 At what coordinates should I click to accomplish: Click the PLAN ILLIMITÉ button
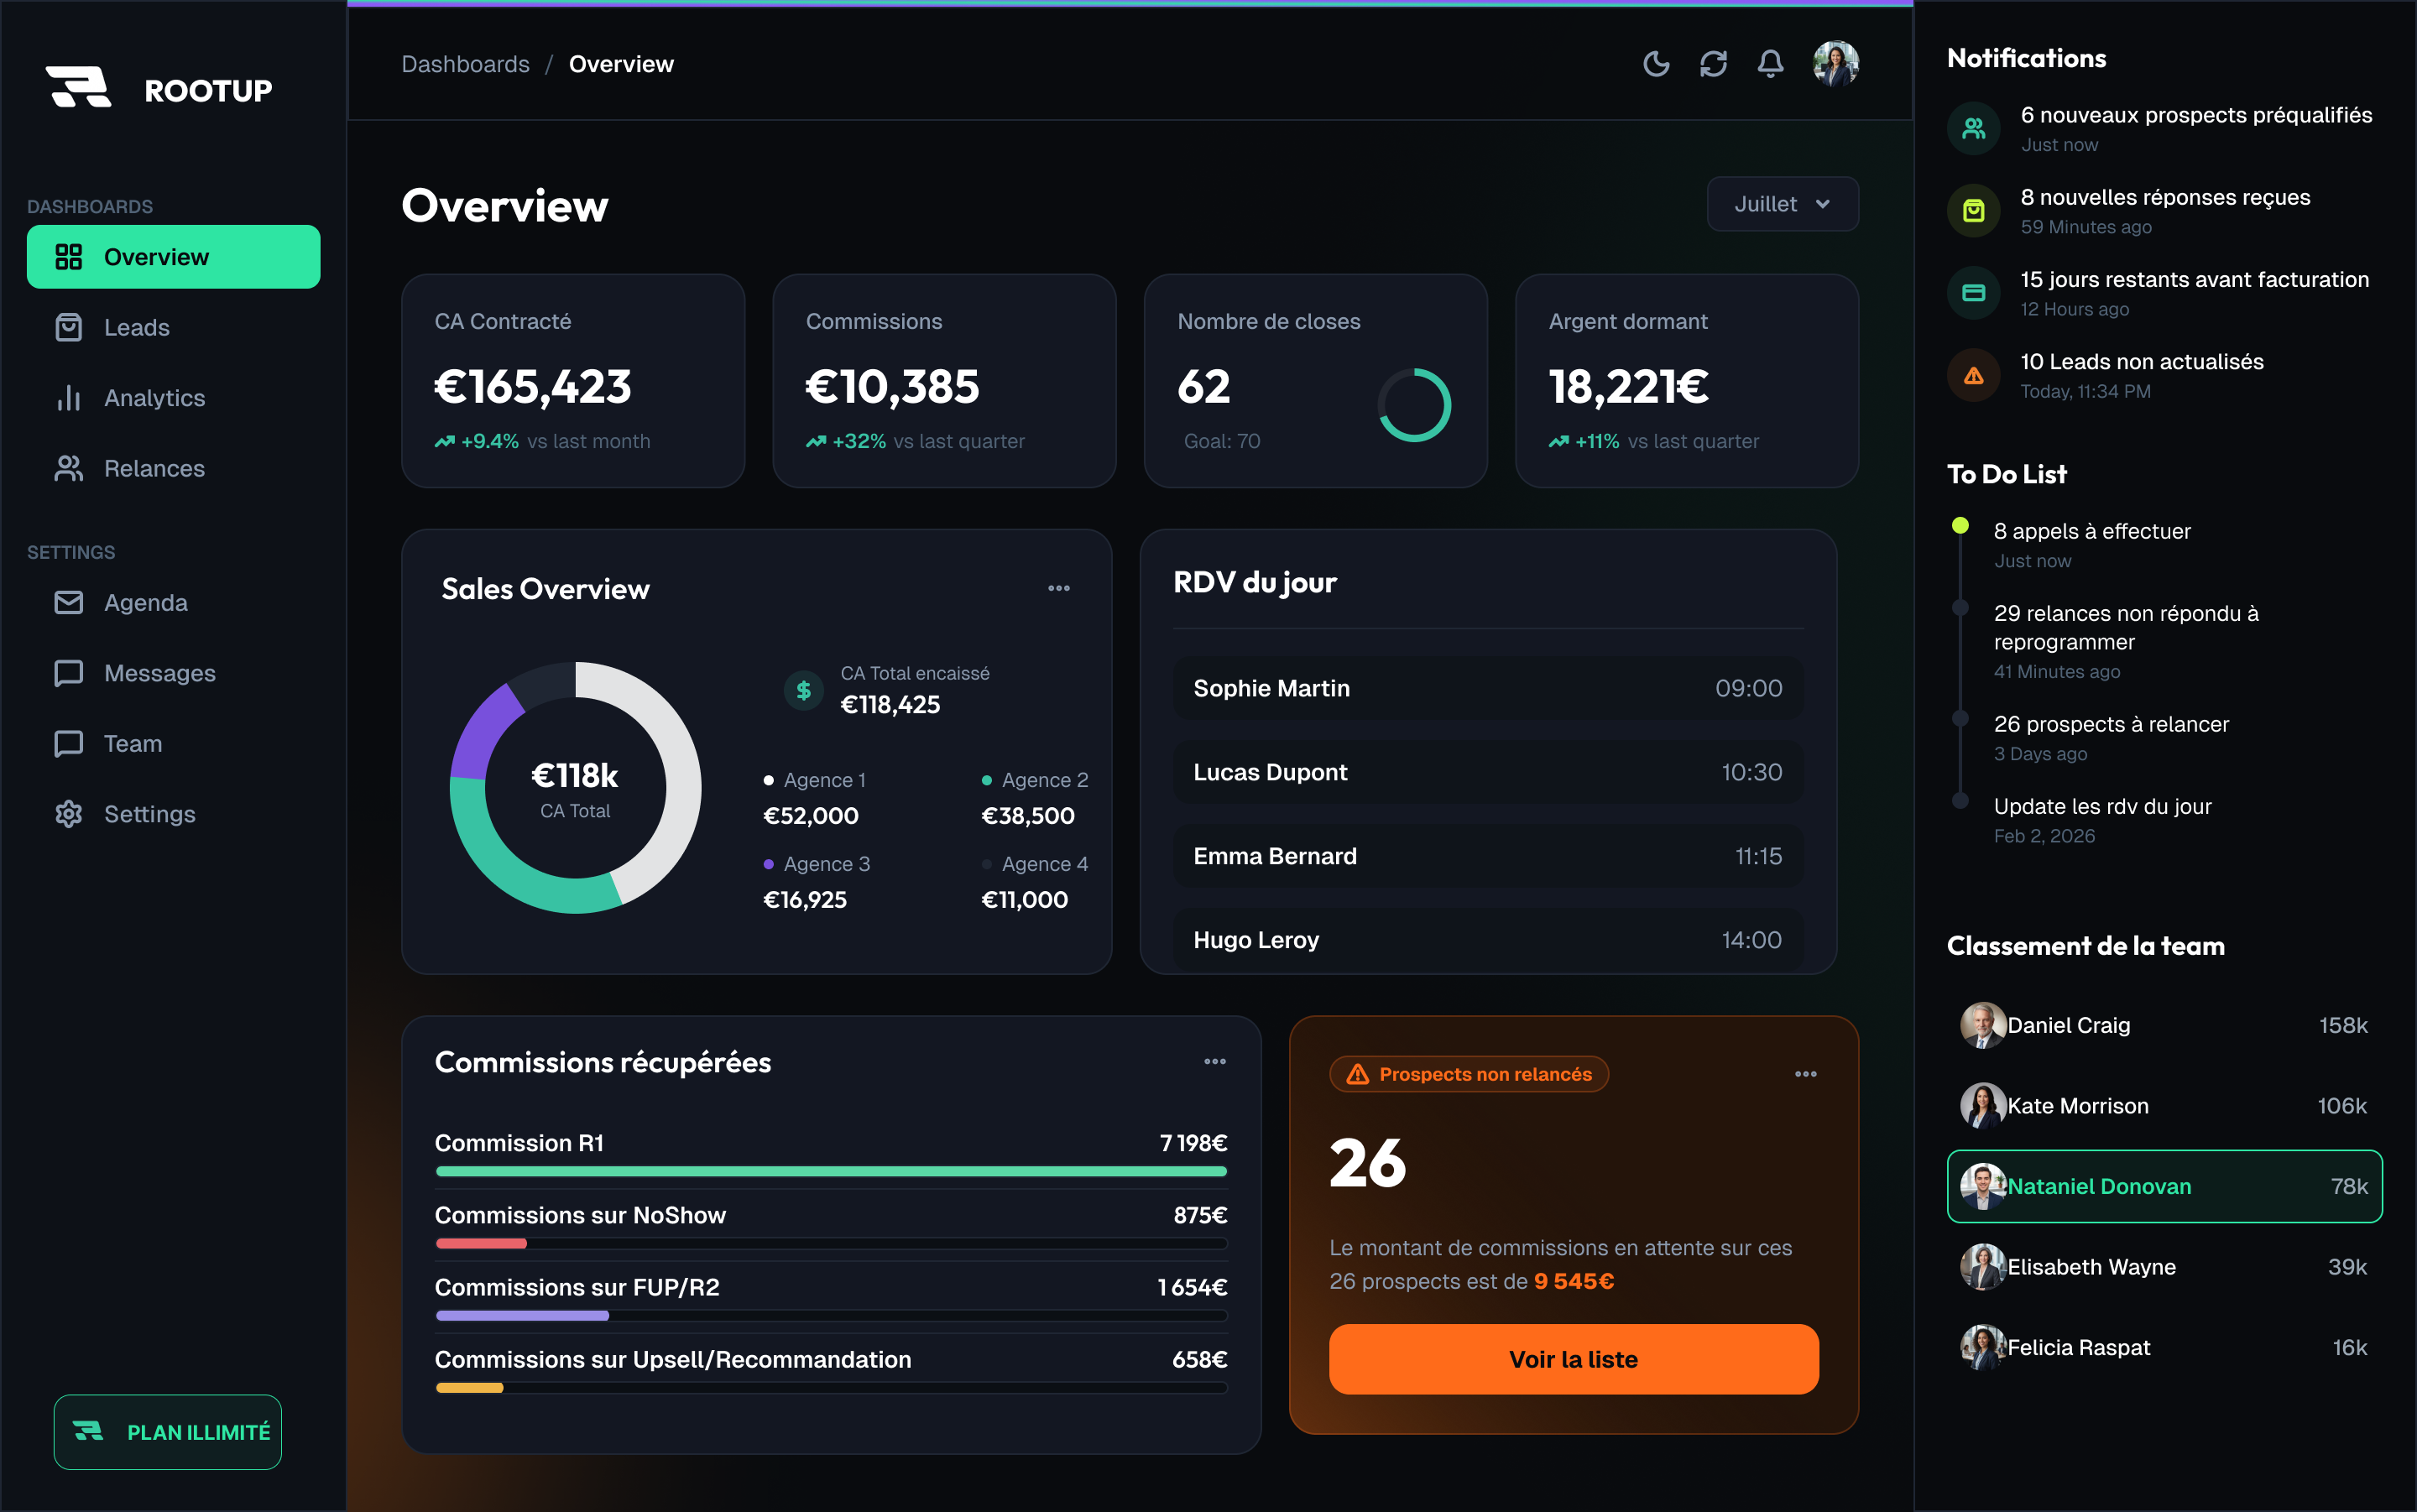168,1432
